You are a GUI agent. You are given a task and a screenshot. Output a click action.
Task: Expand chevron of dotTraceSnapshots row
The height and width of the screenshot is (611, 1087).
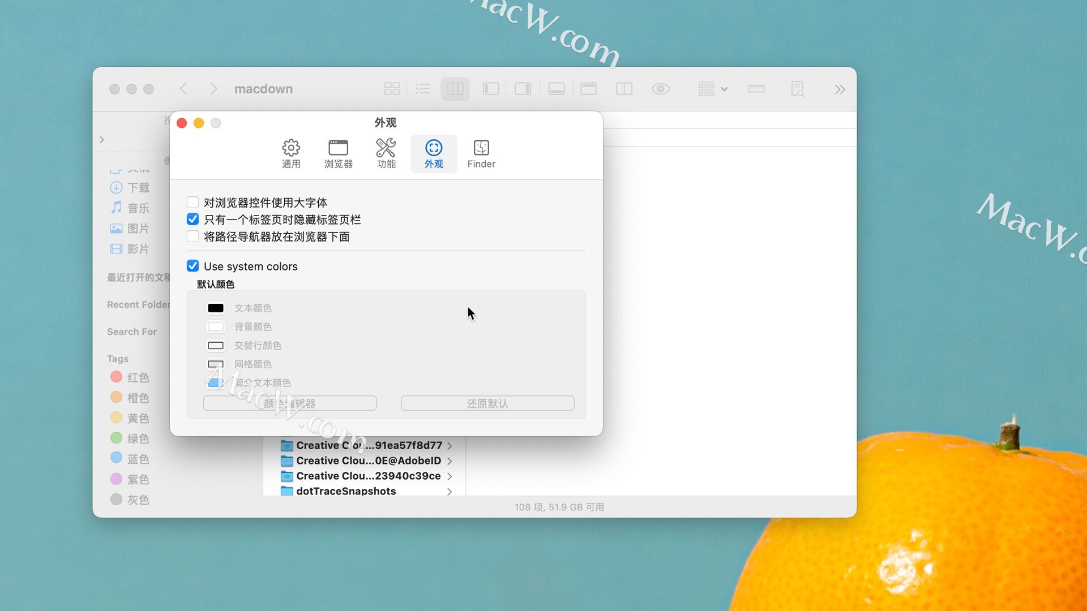[x=450, y=492]
